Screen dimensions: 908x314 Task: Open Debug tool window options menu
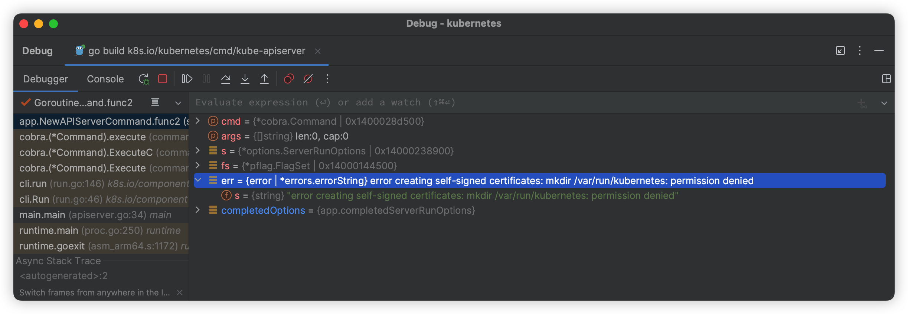860,50
